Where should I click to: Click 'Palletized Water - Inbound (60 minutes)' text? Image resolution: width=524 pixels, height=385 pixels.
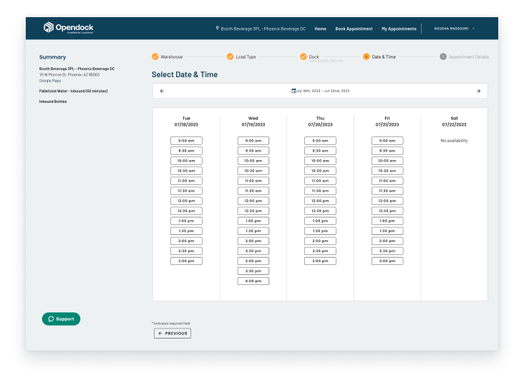(x=73, y=91)
